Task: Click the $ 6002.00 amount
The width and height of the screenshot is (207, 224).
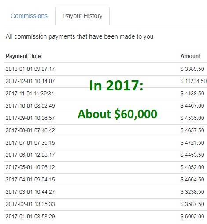Action: click(x=192, y=217)
